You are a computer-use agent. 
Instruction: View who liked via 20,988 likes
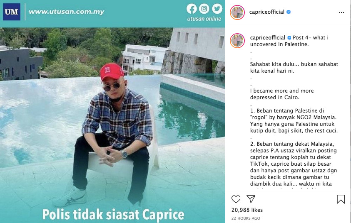coord(247,210)
